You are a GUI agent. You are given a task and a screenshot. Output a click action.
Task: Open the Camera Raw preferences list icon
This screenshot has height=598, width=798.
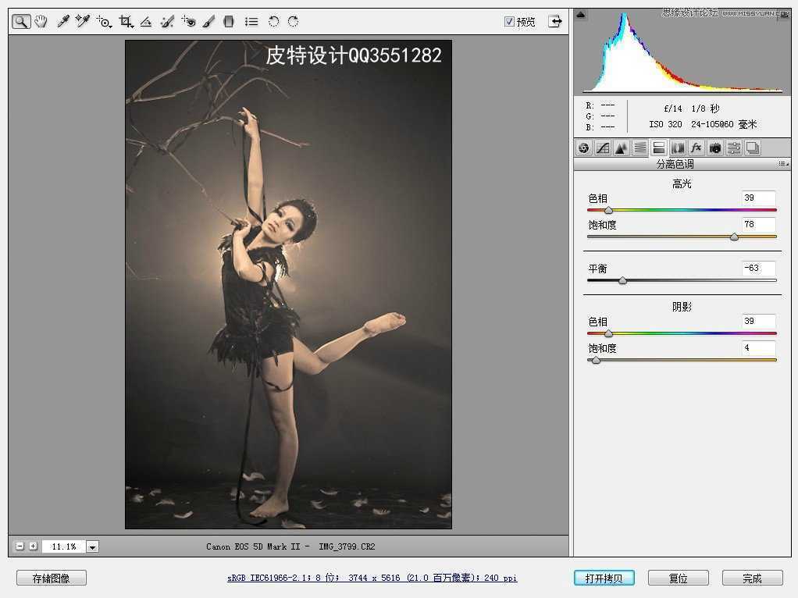(x=251, y=21)
